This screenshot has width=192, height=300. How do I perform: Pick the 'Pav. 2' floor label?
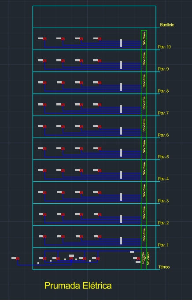[x=163, y=223]
